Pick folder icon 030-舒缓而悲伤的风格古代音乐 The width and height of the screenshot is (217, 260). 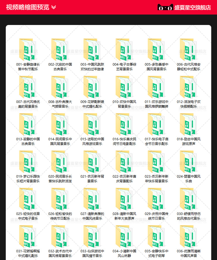[x=188, y=199]
